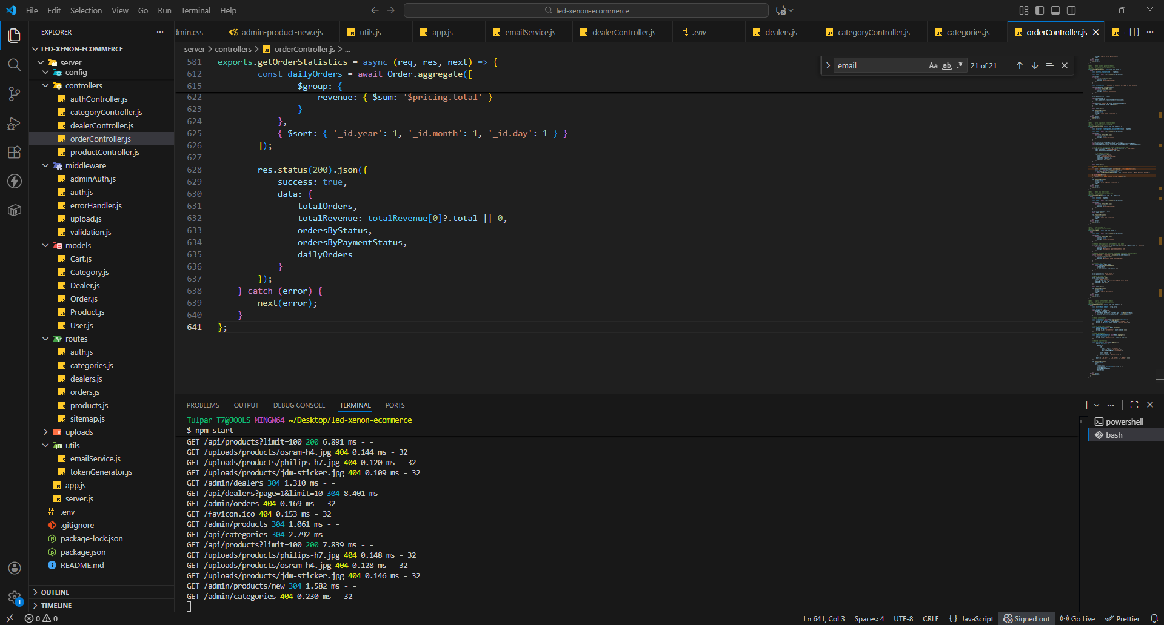Toggle Panel layout button
The image size is (1164, 625).
click(x=1055, y=10)
